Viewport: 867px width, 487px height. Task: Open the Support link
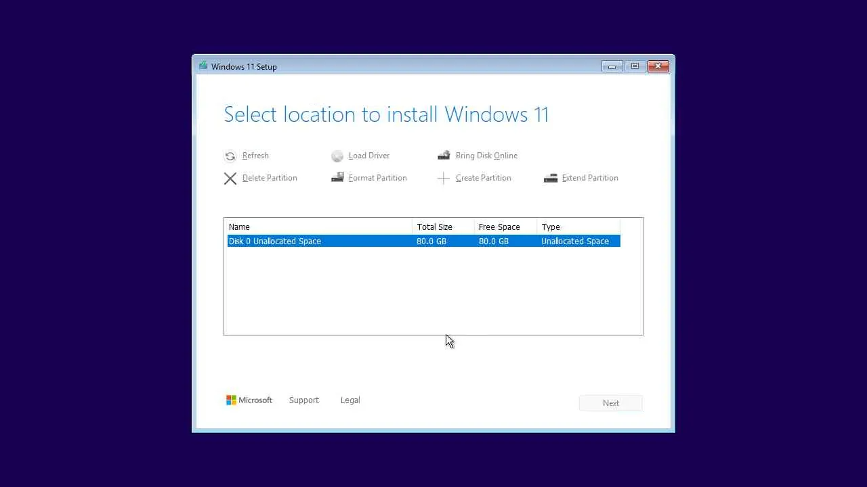point(304,400)
